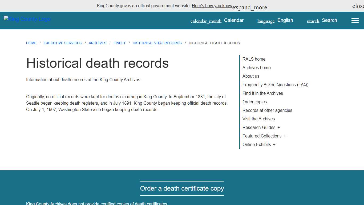
Task: Open Frequently Asked Questions (FAQ)
Action: [x=275, y=85]
